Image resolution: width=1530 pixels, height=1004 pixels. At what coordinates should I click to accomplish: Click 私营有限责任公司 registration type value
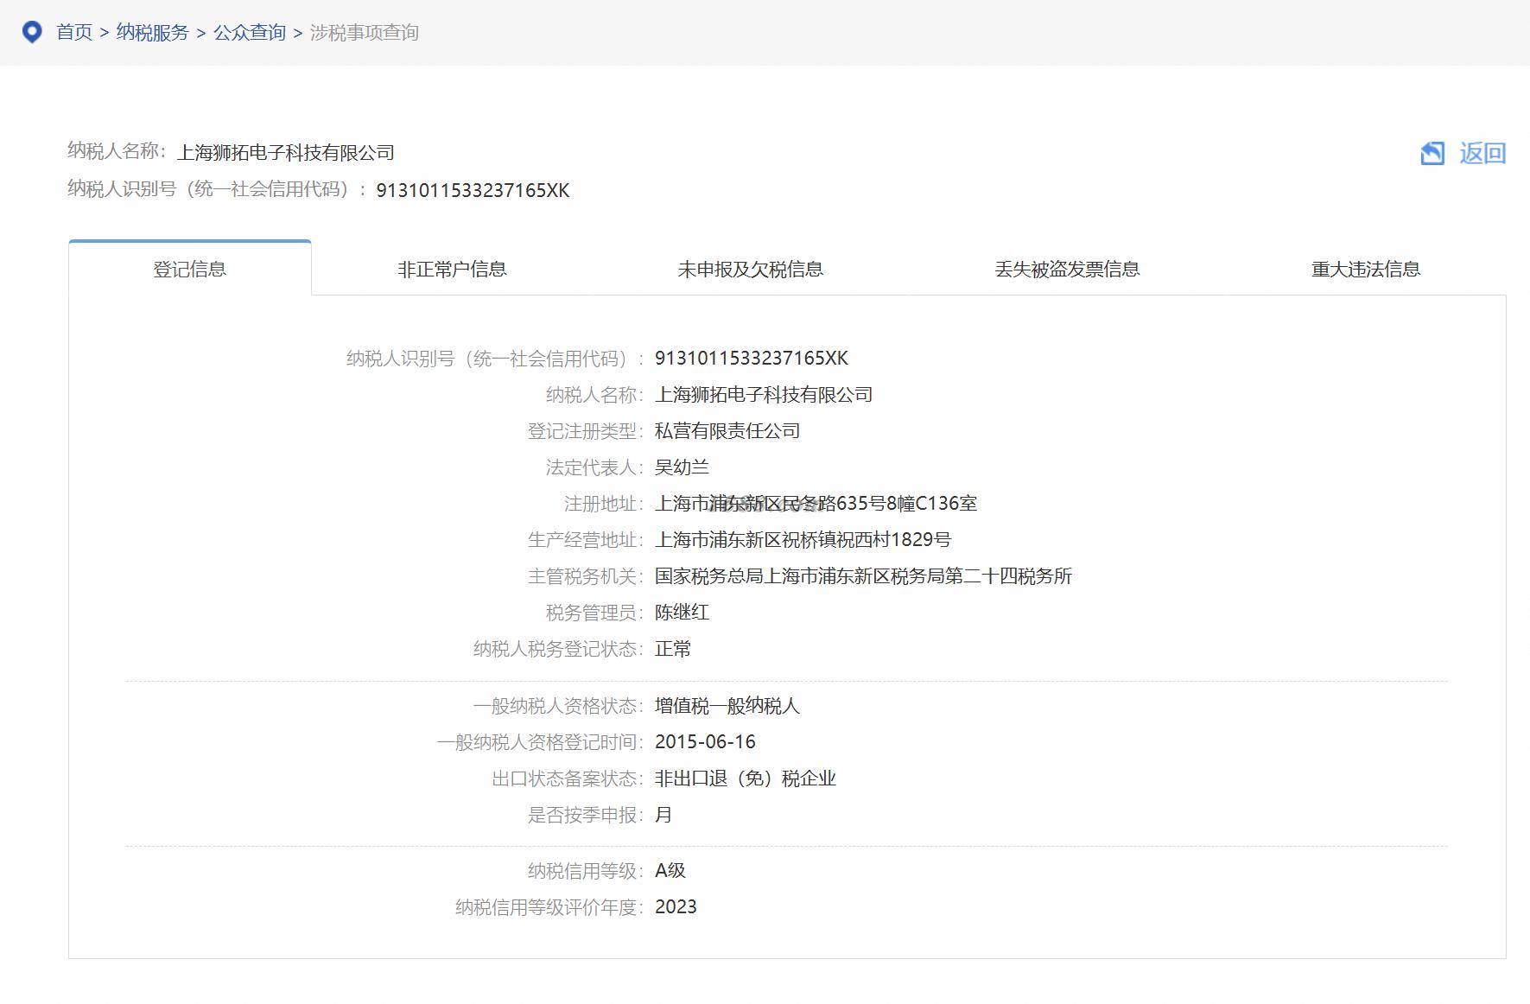coord(727,431)
